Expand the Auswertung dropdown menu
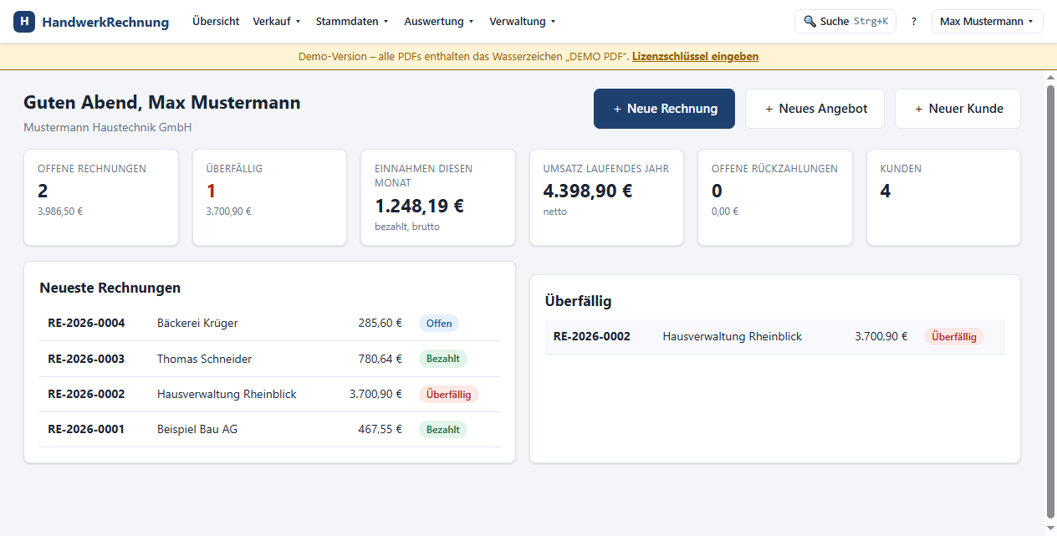This screenshot has width=1057, height=536. coord(439,22)
